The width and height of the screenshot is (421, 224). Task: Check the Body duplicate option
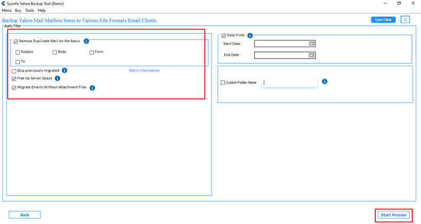point(55,52)
